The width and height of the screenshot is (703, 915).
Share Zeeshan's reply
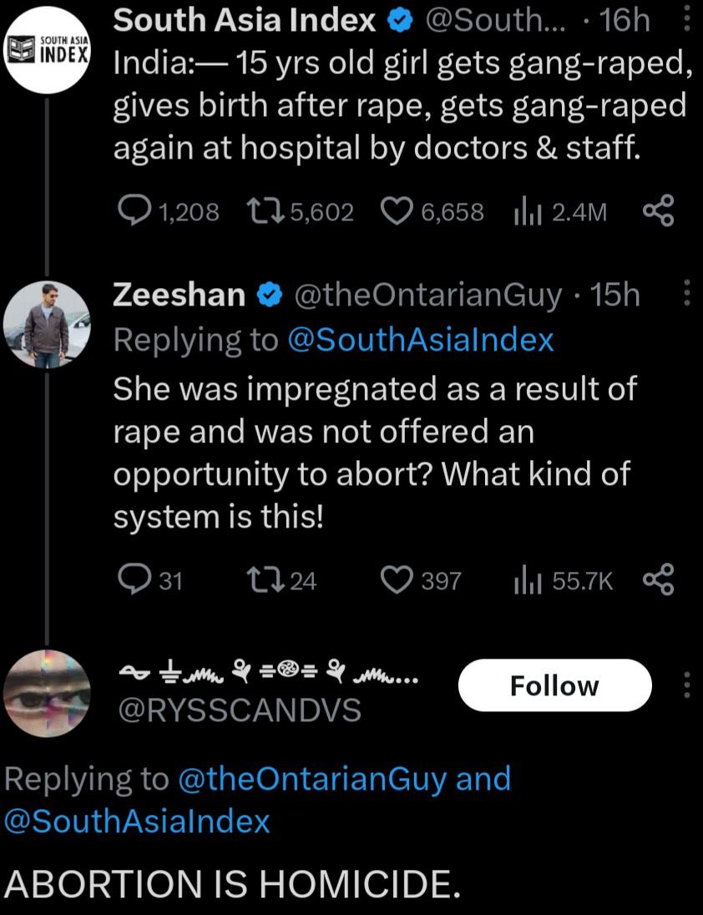[658, 580]
